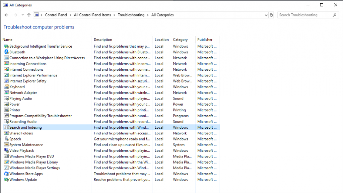Click the System Maintenance icon
This screenshot has width=343, height=193.
point(6,145)
